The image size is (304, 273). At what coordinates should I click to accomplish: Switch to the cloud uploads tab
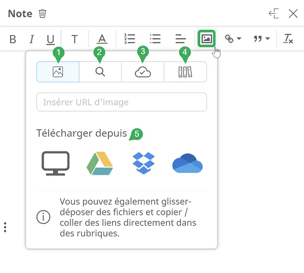143,72
